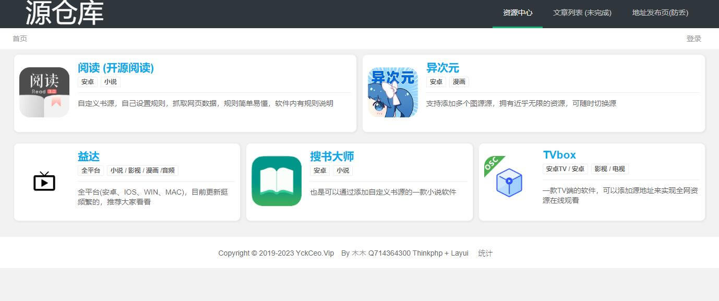Open the 地址发布页(防丢) tab

[x=660, y=13]
